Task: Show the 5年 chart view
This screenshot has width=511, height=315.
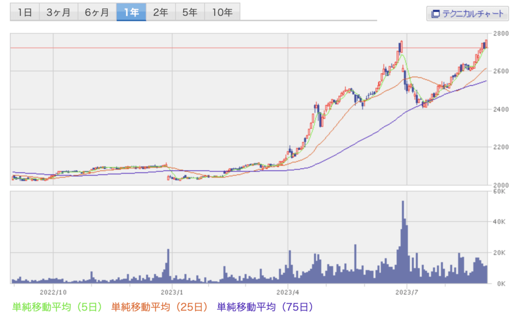Action: [190, 12]
